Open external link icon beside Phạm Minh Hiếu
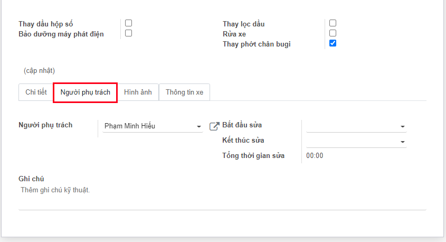The height and width of the screenshot is (242, 446). point(214,126)
